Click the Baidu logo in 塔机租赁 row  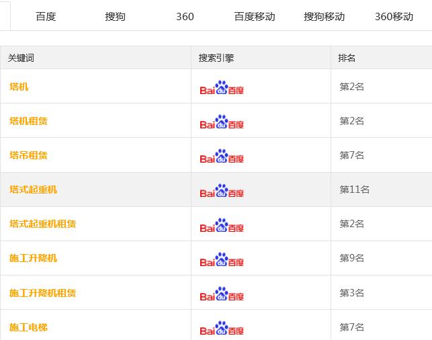222,122
